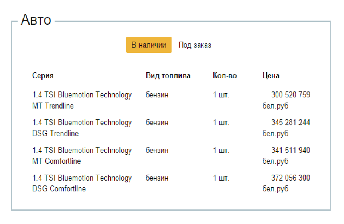Image resolution: width=344 pixels, height=224 pixels.
Task: Open the MT Comfortline series entry
Action: pos(82,156)
